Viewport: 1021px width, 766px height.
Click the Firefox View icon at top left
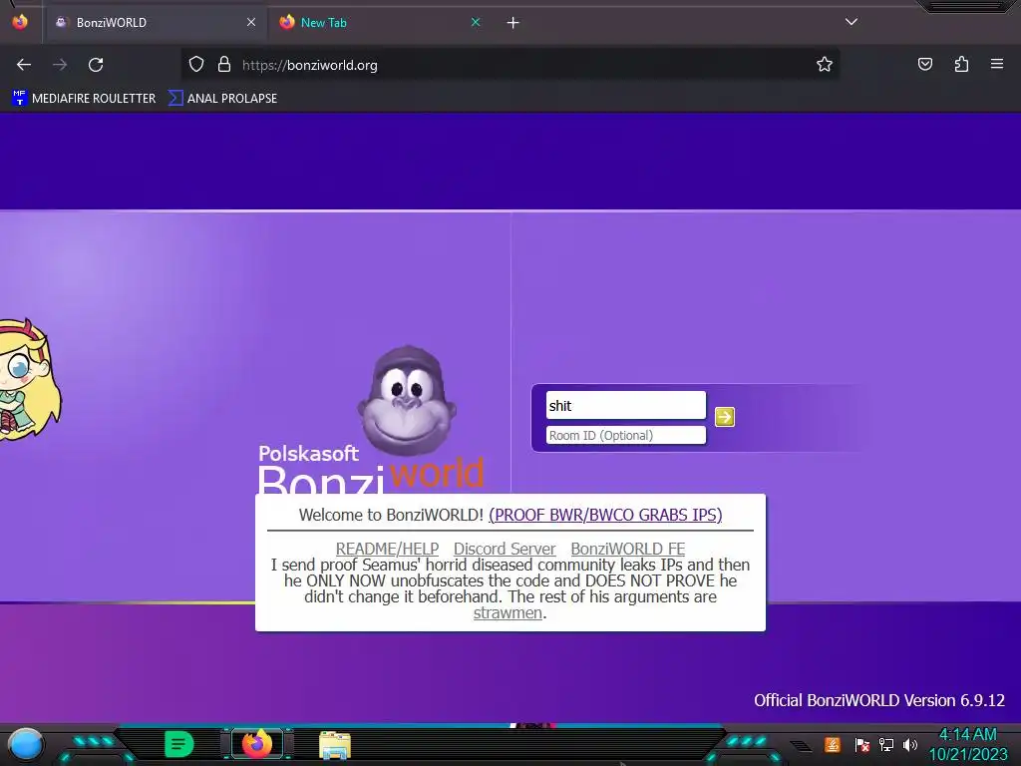tap(20, 22)
